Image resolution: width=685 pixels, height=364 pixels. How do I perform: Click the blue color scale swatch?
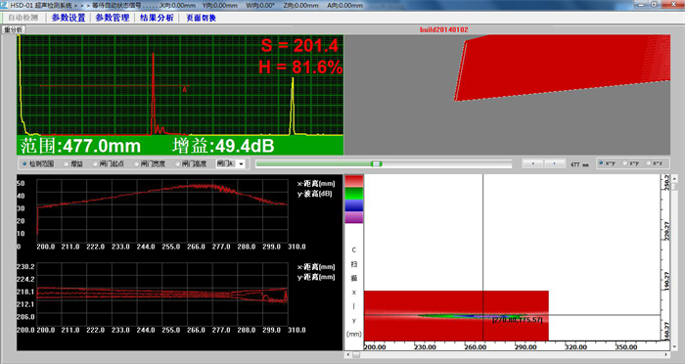(x=354, y=205)
